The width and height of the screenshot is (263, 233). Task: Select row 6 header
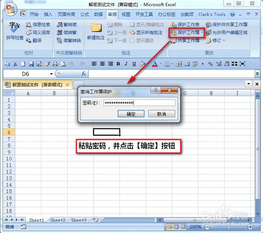coord(9,133)
